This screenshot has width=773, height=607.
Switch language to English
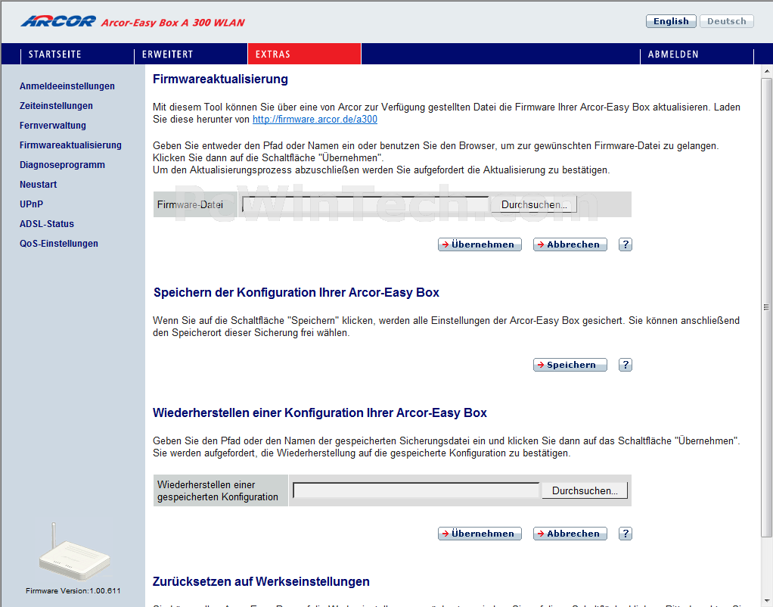pos(671,21)
